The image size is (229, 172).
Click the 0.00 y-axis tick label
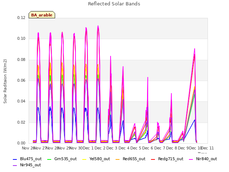click(21, 143)
